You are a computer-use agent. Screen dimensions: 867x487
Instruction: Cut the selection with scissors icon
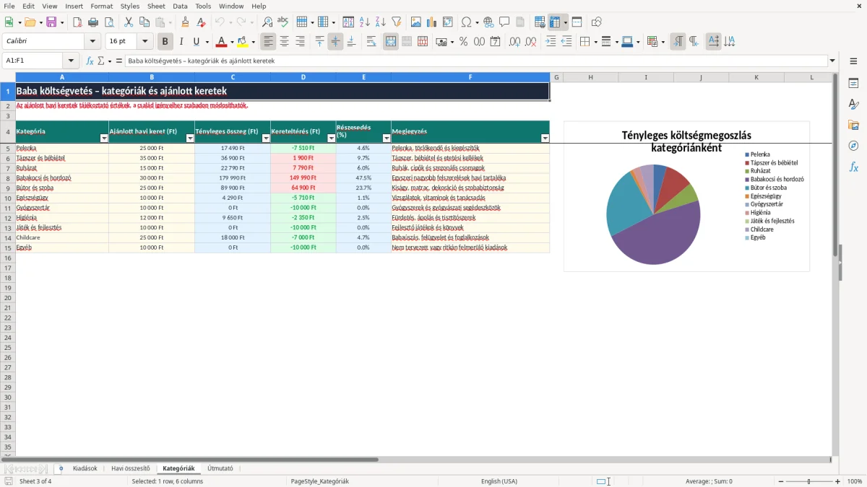129,22
